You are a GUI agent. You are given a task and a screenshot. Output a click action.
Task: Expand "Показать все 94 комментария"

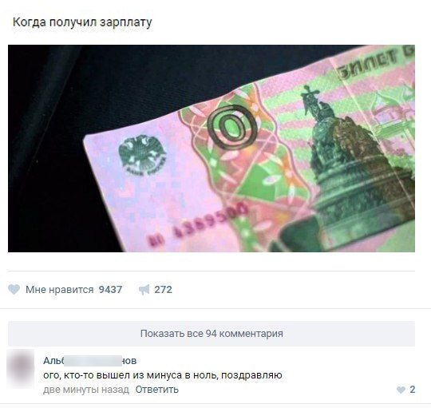coord(212,334)
